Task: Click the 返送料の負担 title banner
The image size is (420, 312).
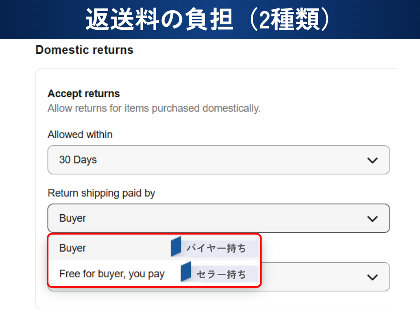Action: point(209,20)
